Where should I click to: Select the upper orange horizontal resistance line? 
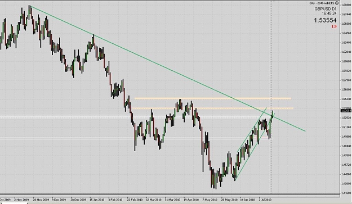[x=213, y=98]
